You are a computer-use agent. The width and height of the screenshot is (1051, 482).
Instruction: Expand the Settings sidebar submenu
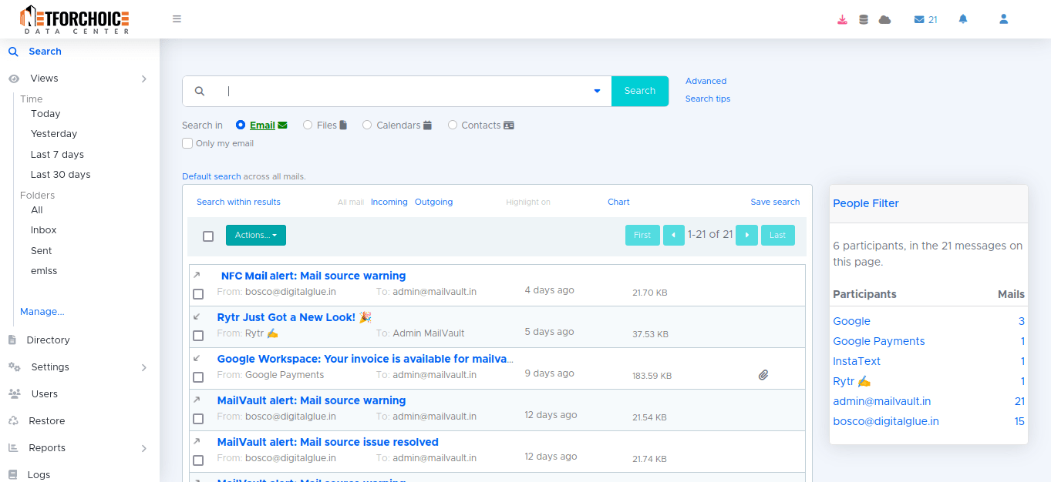[x=143, y=367]
